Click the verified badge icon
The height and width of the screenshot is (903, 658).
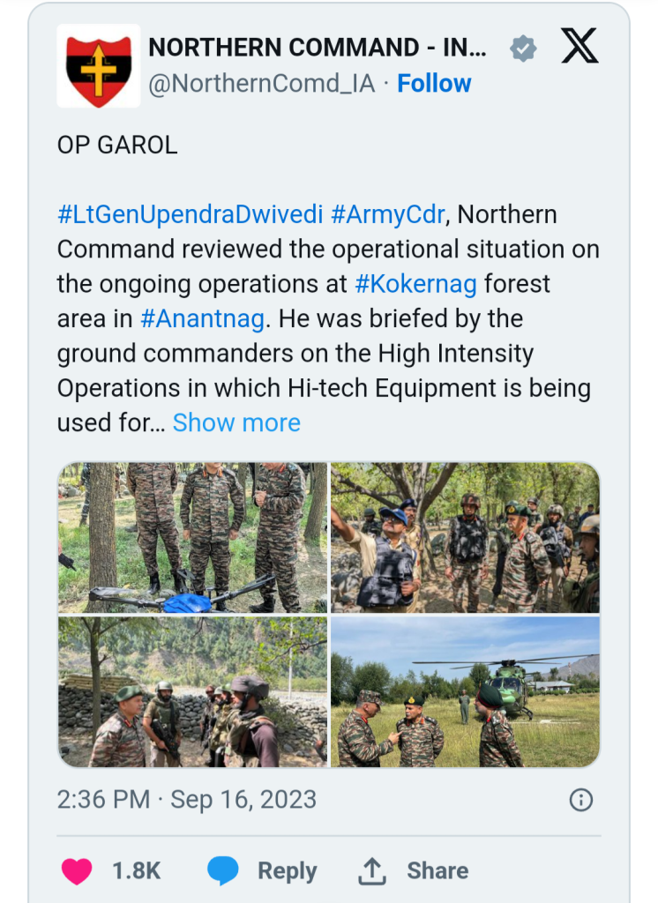523,49
